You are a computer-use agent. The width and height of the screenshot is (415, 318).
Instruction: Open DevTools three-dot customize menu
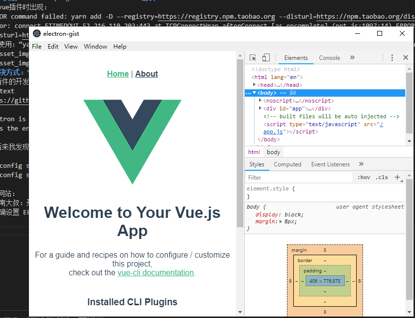click(392, 57)
